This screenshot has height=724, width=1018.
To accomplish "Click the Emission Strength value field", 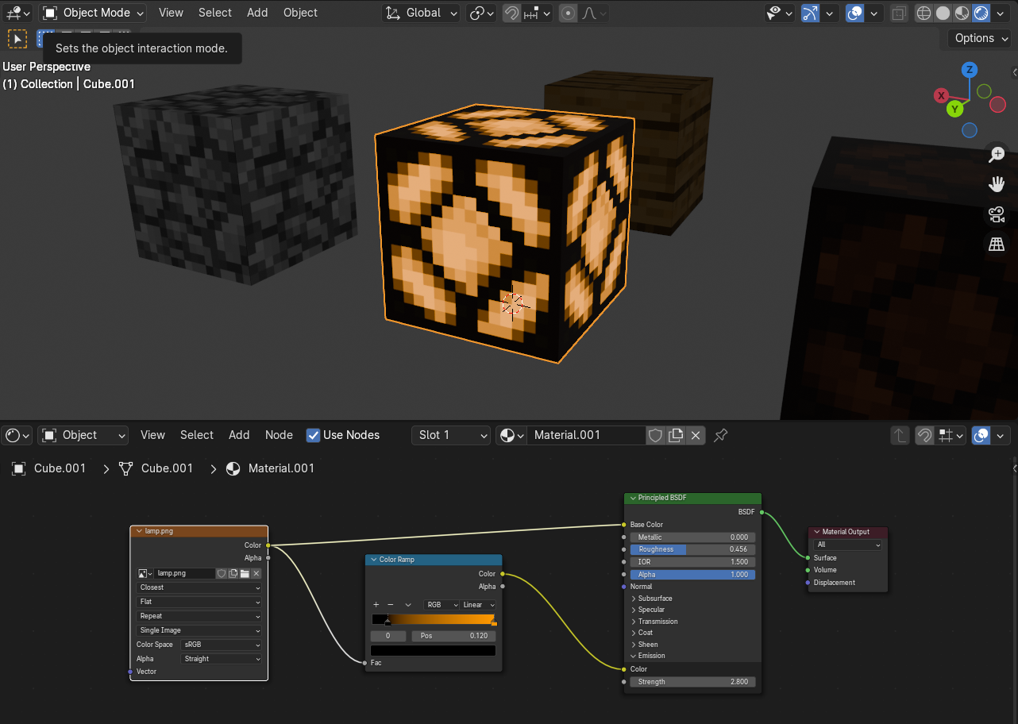I will [692, 682].
